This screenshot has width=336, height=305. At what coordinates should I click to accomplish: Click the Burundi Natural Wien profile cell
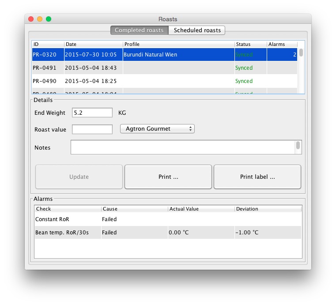pyautogui.click(x=179, y=55)
